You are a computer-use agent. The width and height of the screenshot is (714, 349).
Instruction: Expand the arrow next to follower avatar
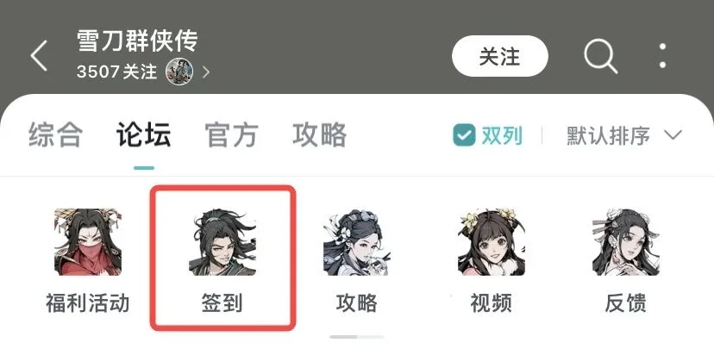click(206, 72)
